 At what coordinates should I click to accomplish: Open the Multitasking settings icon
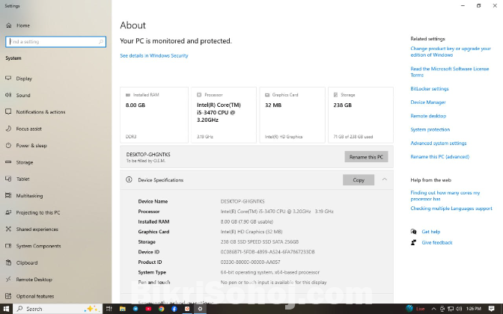7,196
